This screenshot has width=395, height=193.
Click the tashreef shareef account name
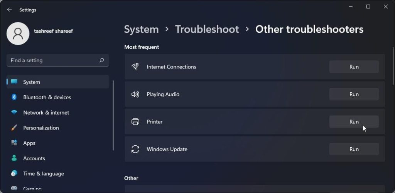click(53, 31)
